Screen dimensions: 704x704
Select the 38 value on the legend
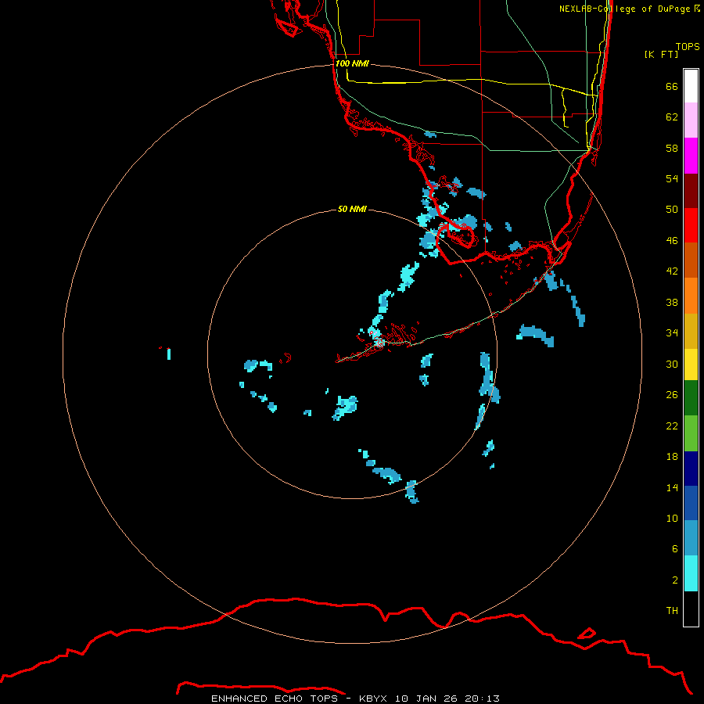point(672,302)
